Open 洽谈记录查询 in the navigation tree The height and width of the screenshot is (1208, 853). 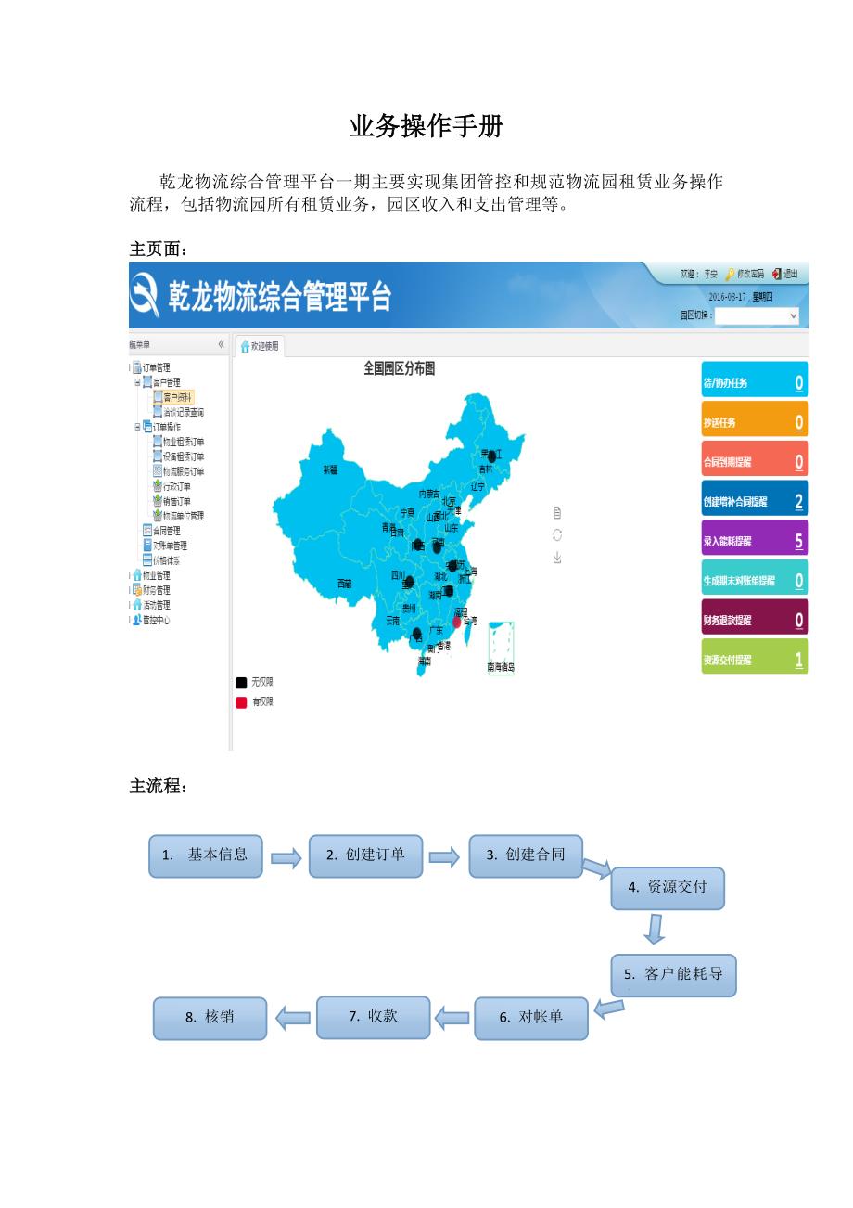(x=178, y=412)
